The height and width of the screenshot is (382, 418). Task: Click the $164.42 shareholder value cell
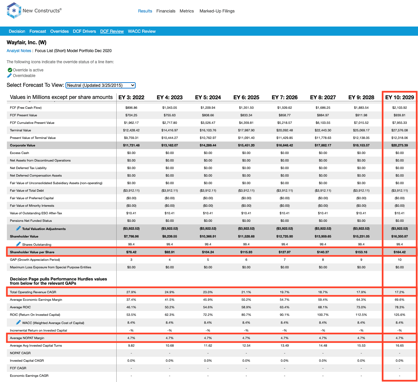tap(400, 252)
